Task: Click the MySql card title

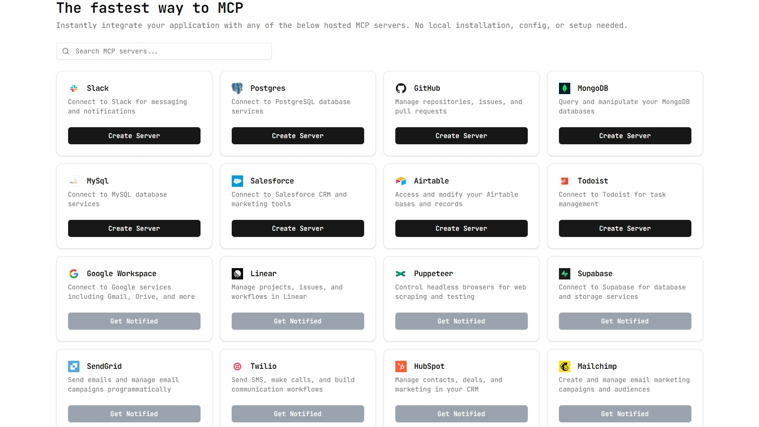Action: (98, 181)
